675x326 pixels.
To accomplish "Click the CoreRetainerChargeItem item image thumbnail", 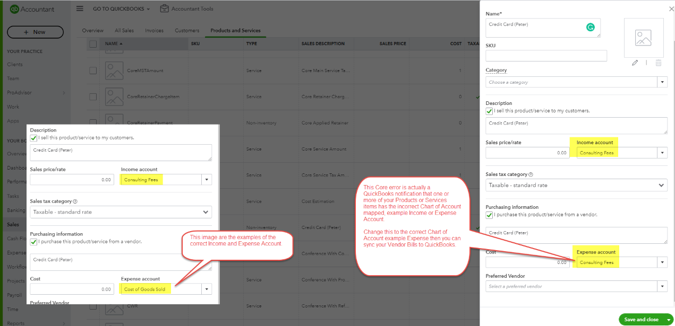I will (114, 96).
